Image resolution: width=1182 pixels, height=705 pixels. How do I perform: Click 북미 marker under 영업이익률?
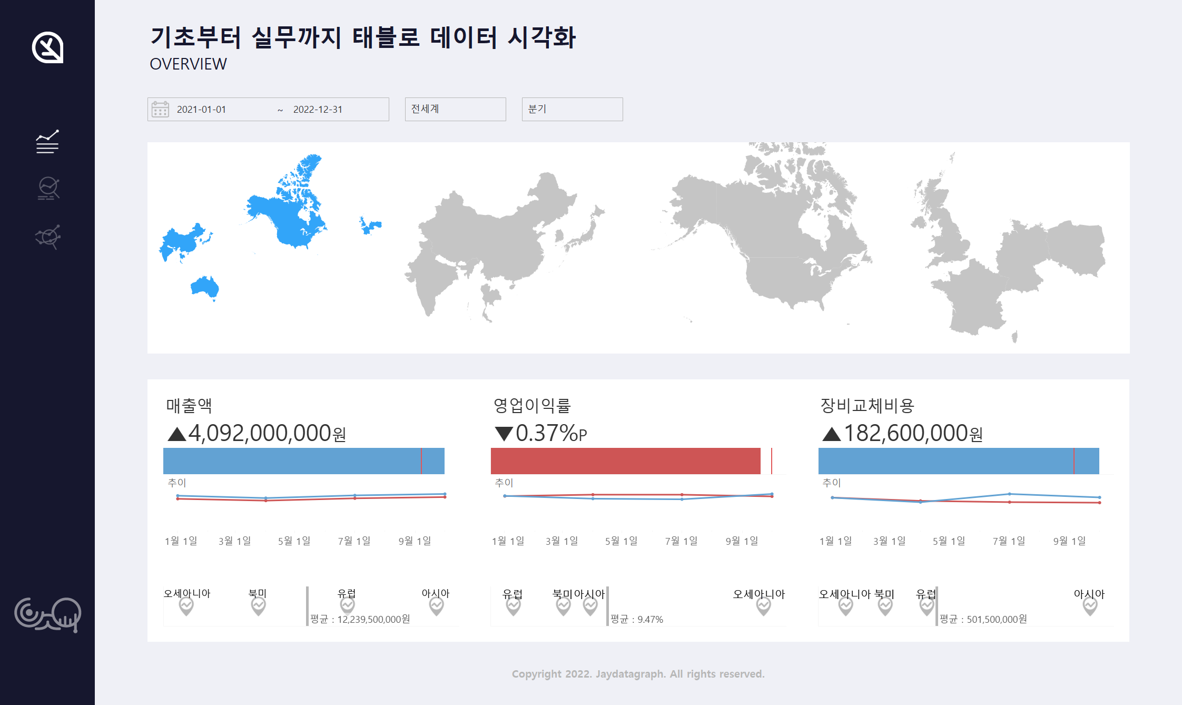coord(563,607)
